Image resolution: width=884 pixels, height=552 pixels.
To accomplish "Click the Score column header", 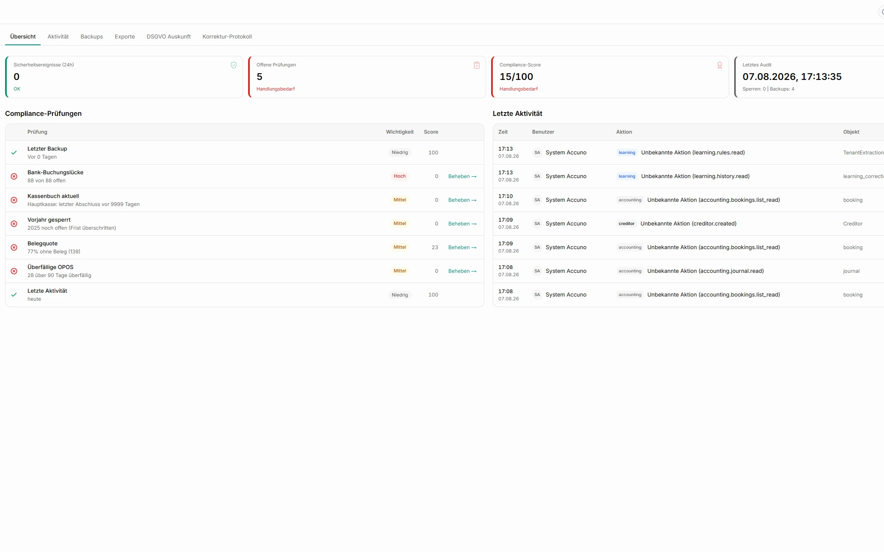I will [431, 132].
